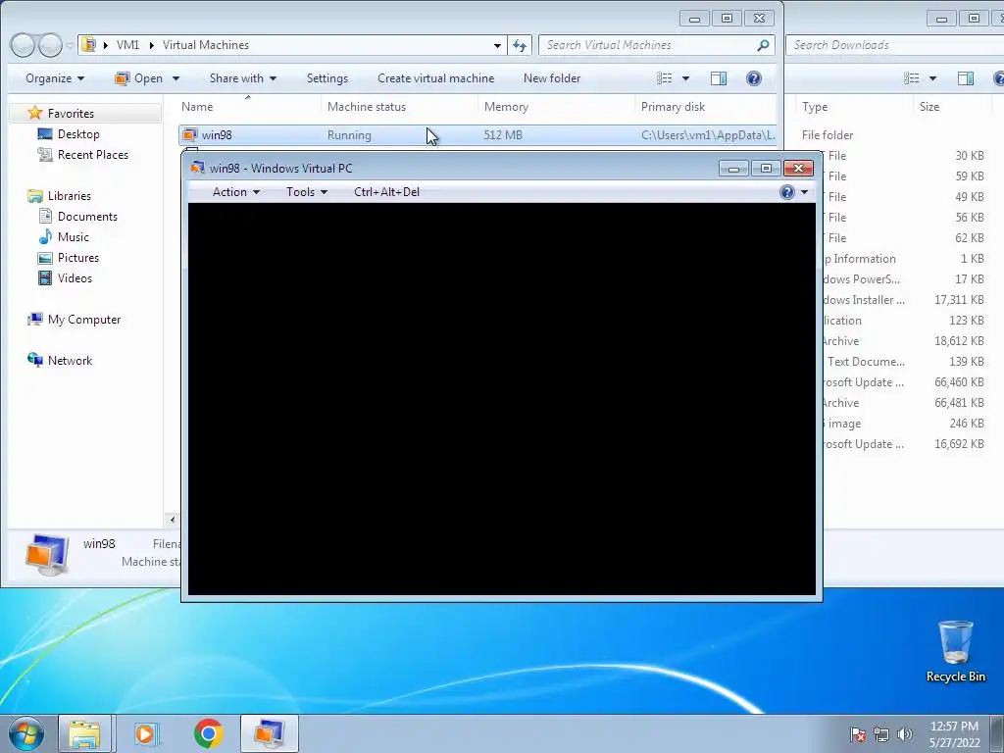Select My Computer in sidebar
Viewport: 1004px width, 753px height.
click(84, 319)
